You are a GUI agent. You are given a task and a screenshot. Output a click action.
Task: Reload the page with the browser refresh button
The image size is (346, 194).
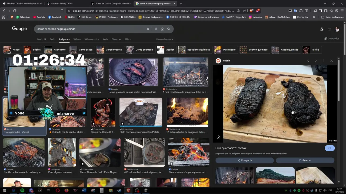coord(15,11)
